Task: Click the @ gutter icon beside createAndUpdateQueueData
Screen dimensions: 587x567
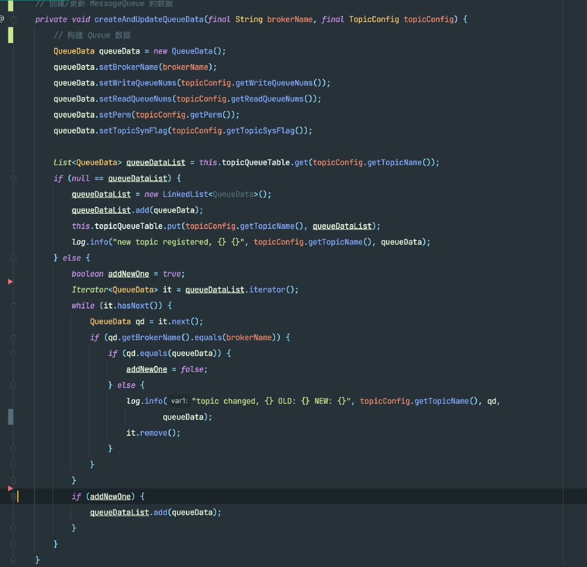Action: pos(2,18)
